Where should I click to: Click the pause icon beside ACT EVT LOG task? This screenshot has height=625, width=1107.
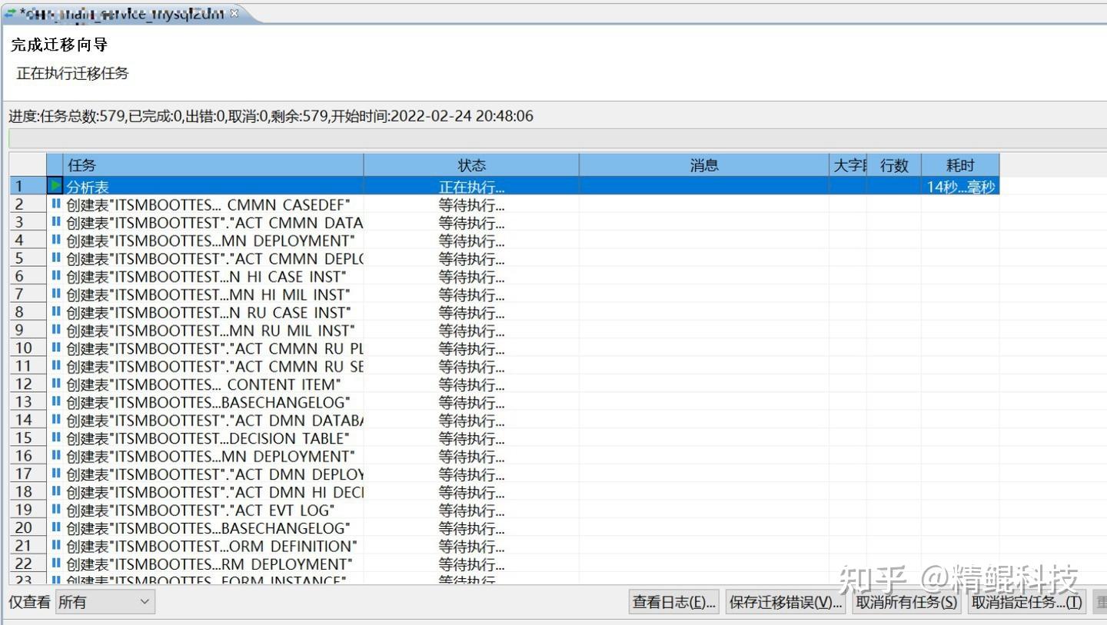tap(56, 509)
